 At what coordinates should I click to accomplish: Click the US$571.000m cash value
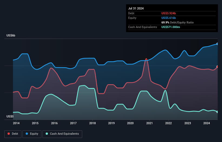click(x=171, y=27)
